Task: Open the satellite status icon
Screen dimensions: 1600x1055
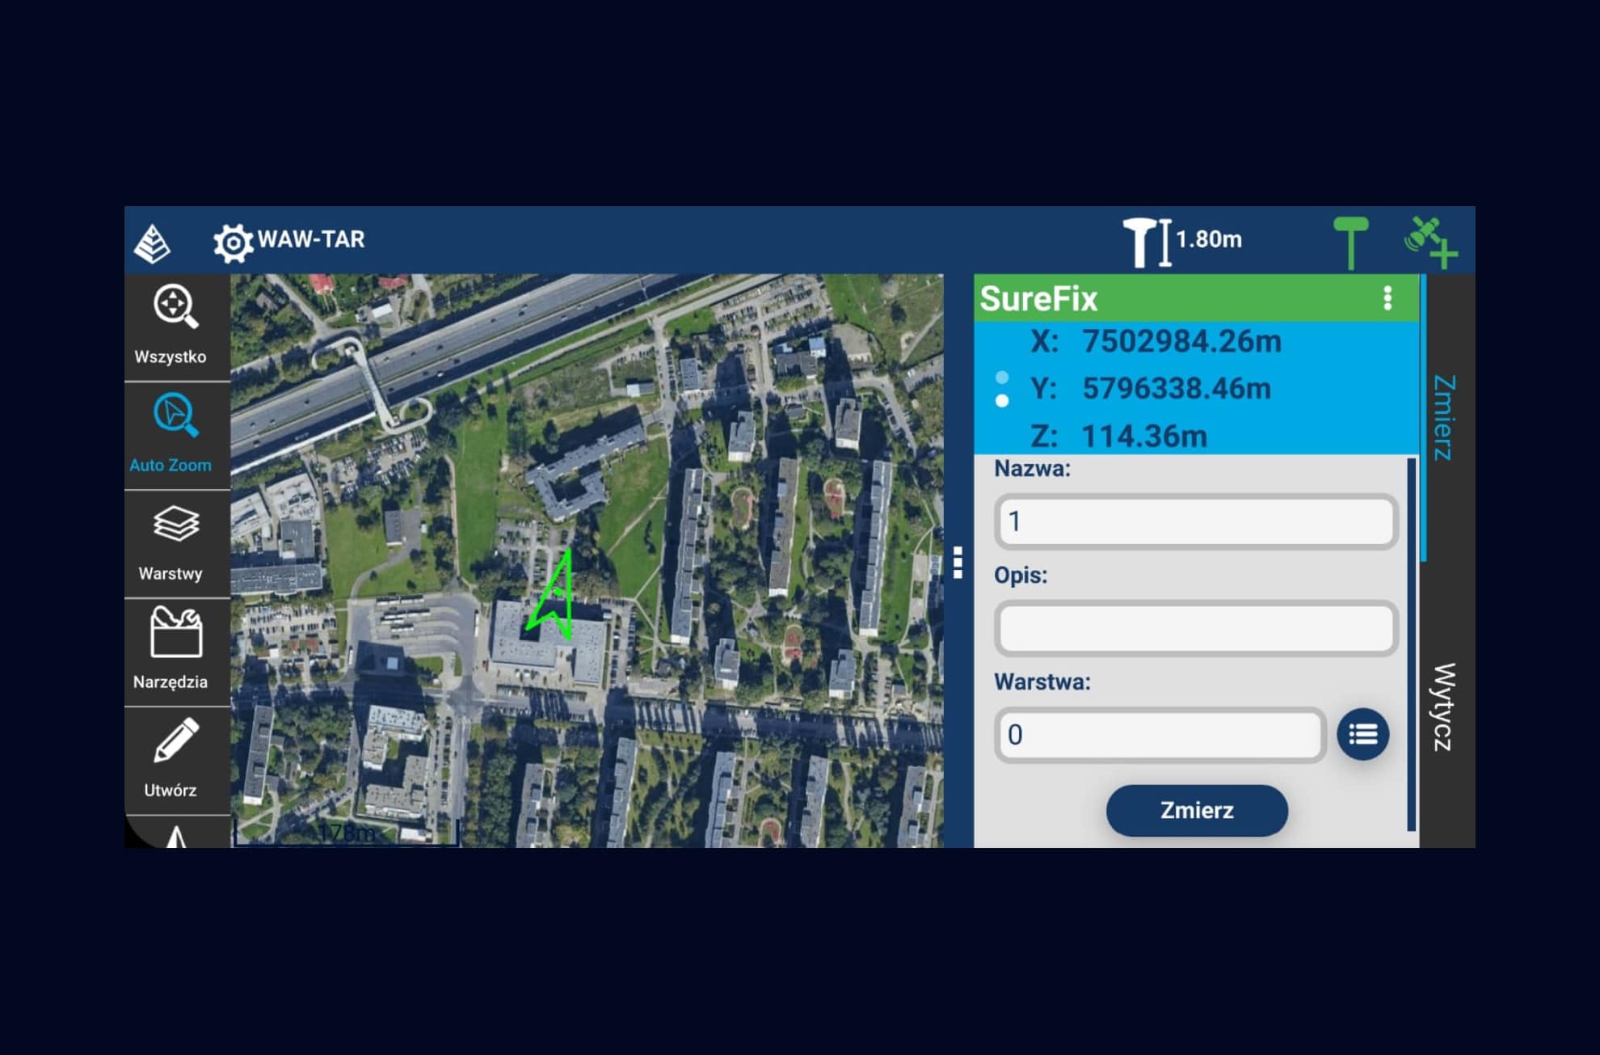Action: click(1430, 241)
